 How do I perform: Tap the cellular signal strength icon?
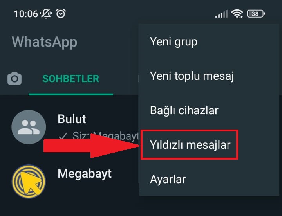tap(221, 14)
